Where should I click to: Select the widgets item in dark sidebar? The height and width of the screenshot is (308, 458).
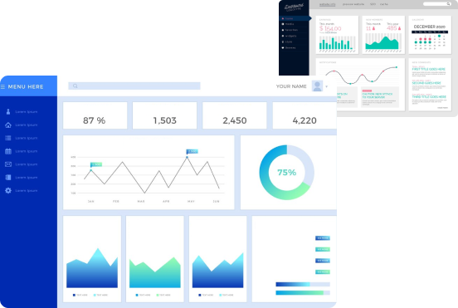tap(290, 36)
